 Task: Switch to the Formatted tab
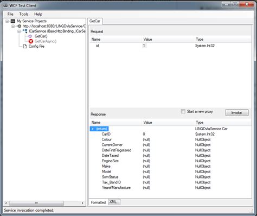click(98, 202)
